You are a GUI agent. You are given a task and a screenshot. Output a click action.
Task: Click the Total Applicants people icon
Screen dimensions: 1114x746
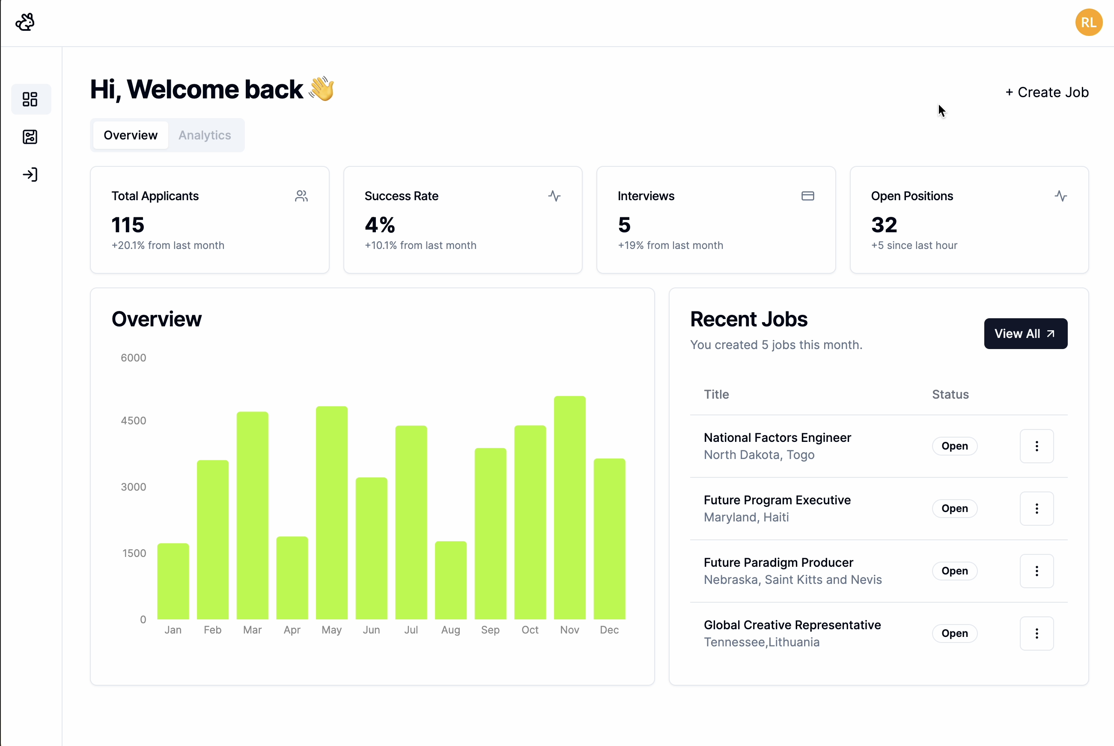click(x=301, y=196)
